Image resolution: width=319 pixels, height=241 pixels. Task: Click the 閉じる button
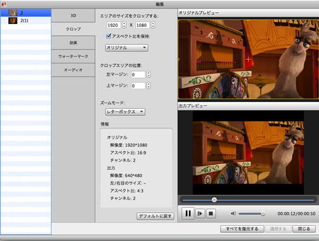pos(304,229)
